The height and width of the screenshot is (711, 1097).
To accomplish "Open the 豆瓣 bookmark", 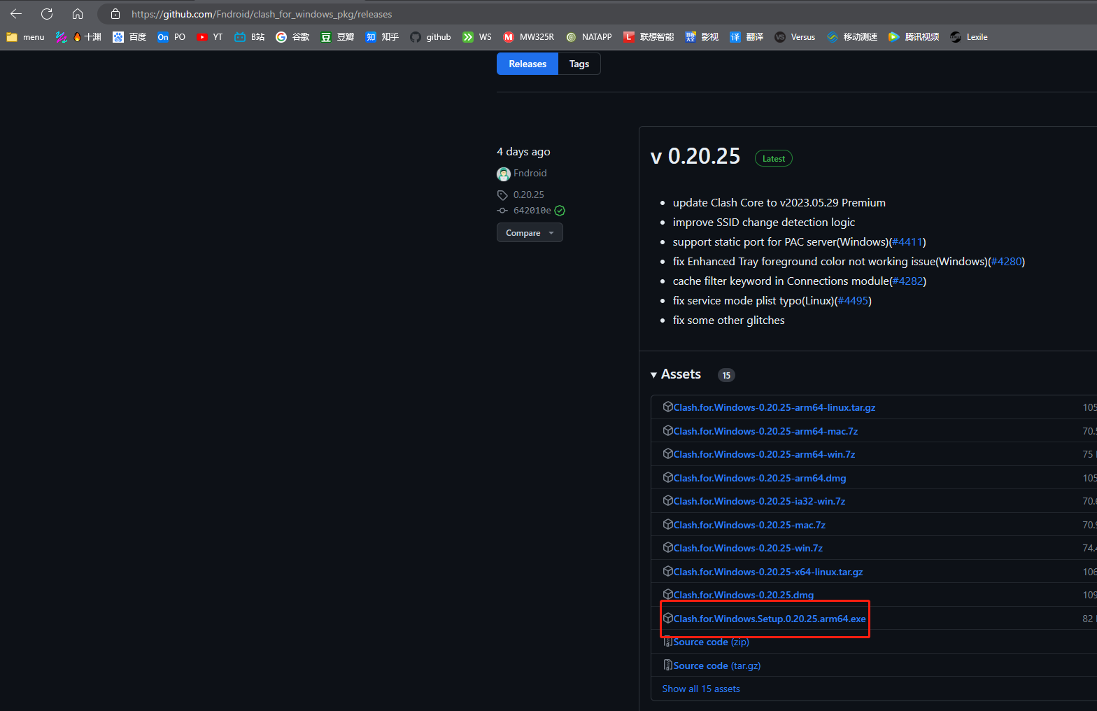I will (x=337, y=37).
